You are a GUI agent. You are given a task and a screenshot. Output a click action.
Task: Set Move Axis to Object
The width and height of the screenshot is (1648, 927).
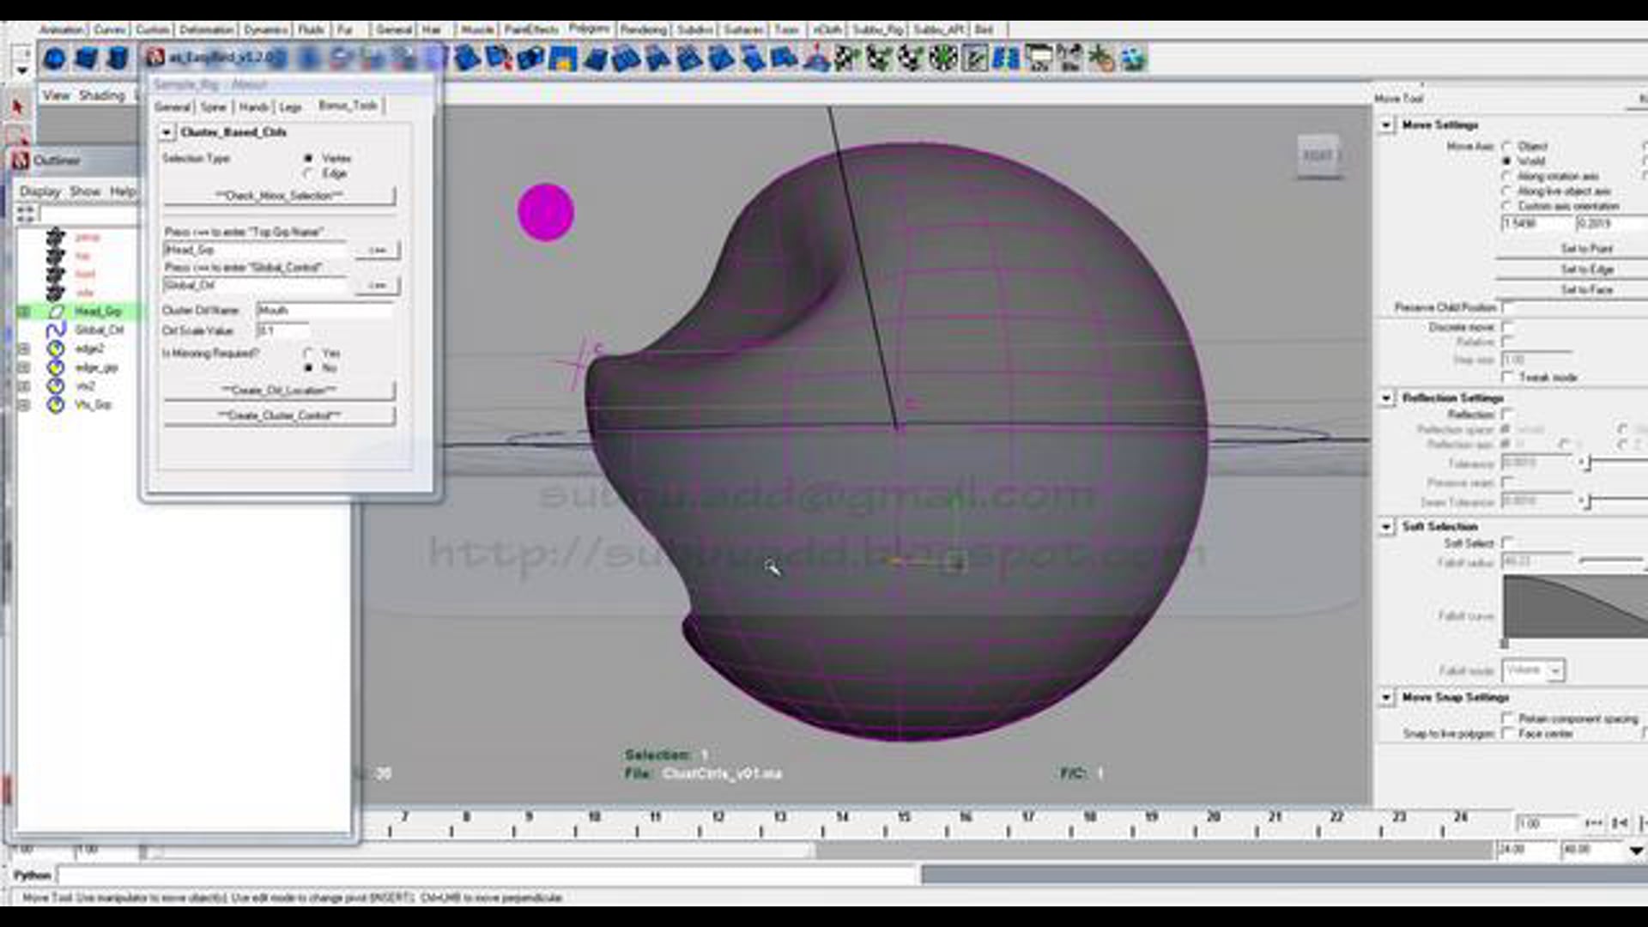pyautogui.click(x=1506, y=146)
